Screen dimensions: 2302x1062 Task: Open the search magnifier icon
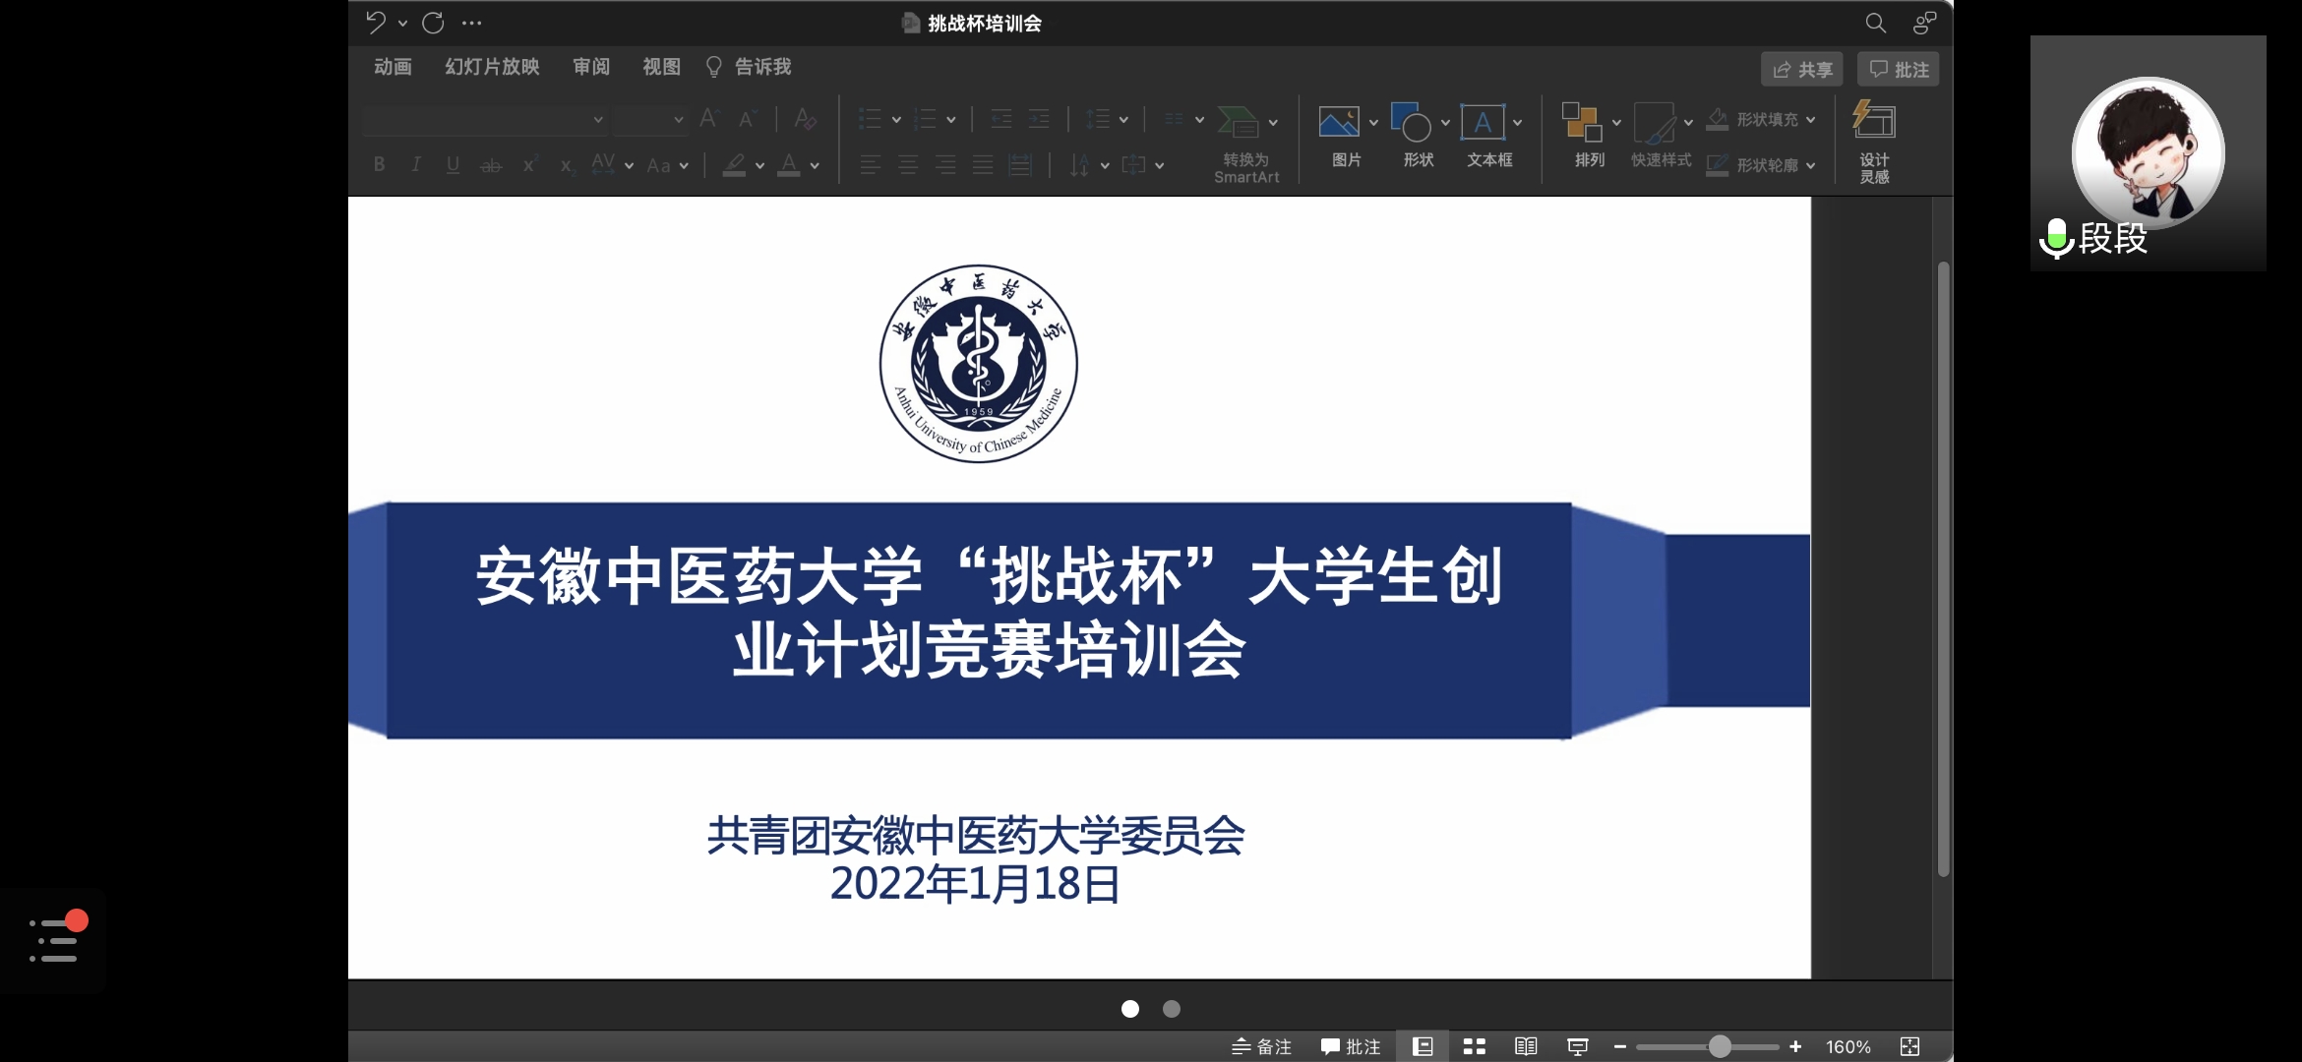(1875, 23)
